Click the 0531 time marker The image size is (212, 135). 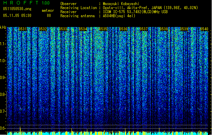click(23, 29)
